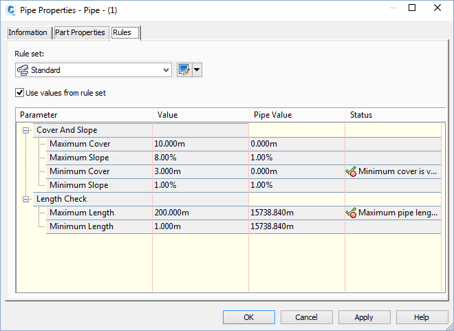This screenshot has width=454, height=331.
Task: Click the Standard rule set icon
Action: pyautogui.click(x=23, y=70)
